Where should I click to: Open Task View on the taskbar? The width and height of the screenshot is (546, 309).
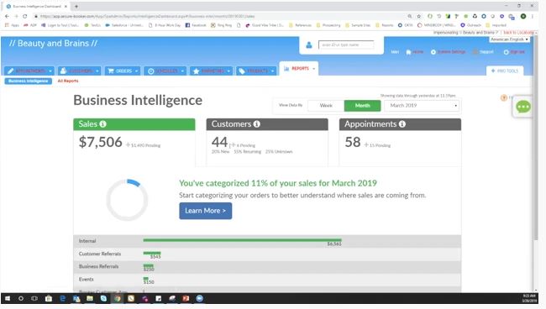(34, 299)
